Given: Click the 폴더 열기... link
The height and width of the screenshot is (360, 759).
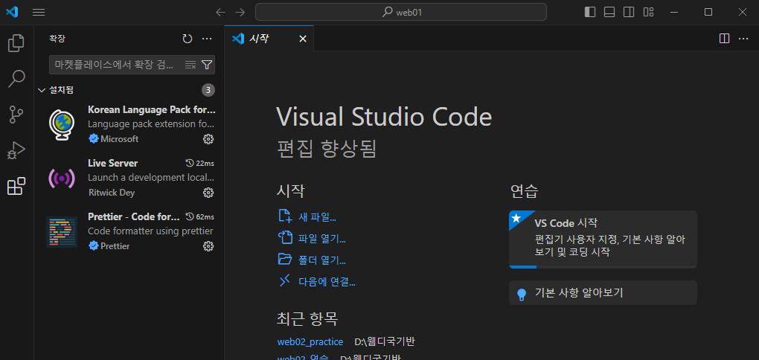Looking at the screenshot, I should click(322, 260).
